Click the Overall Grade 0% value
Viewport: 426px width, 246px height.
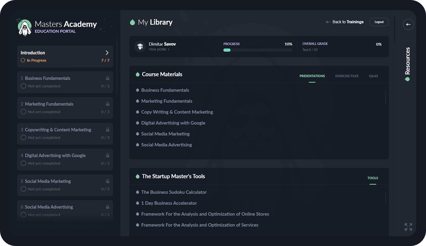coord(379,44)
